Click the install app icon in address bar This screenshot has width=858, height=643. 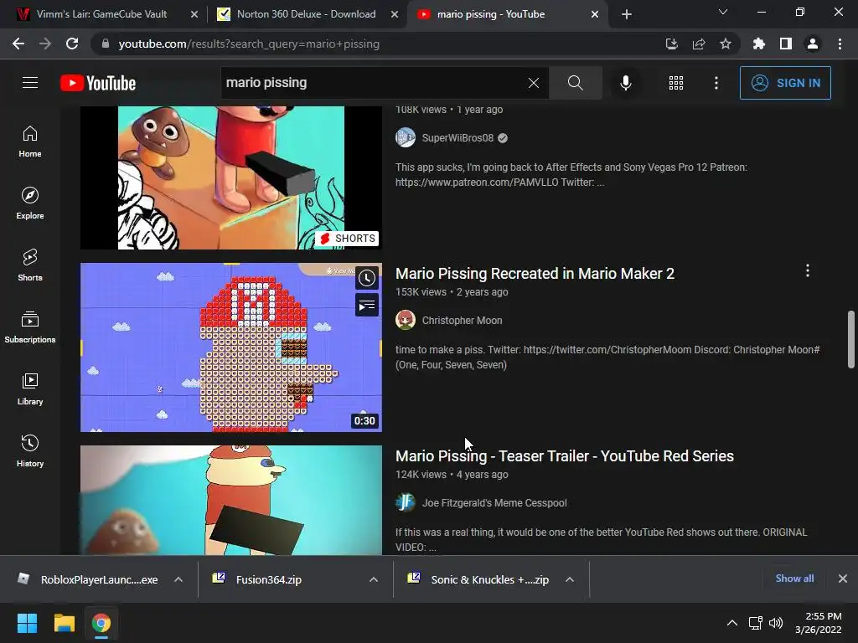(x=671, y=44)
